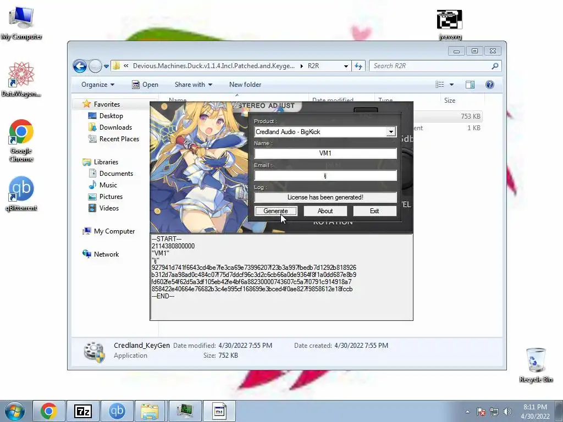The image size is (563, 422).
Task: Select Downloads under Favorites
Action: point(115,127)
